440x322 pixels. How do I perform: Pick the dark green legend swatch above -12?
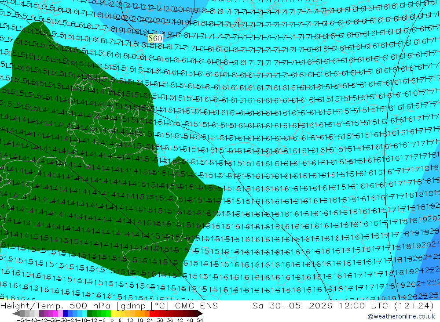point(89,313)
